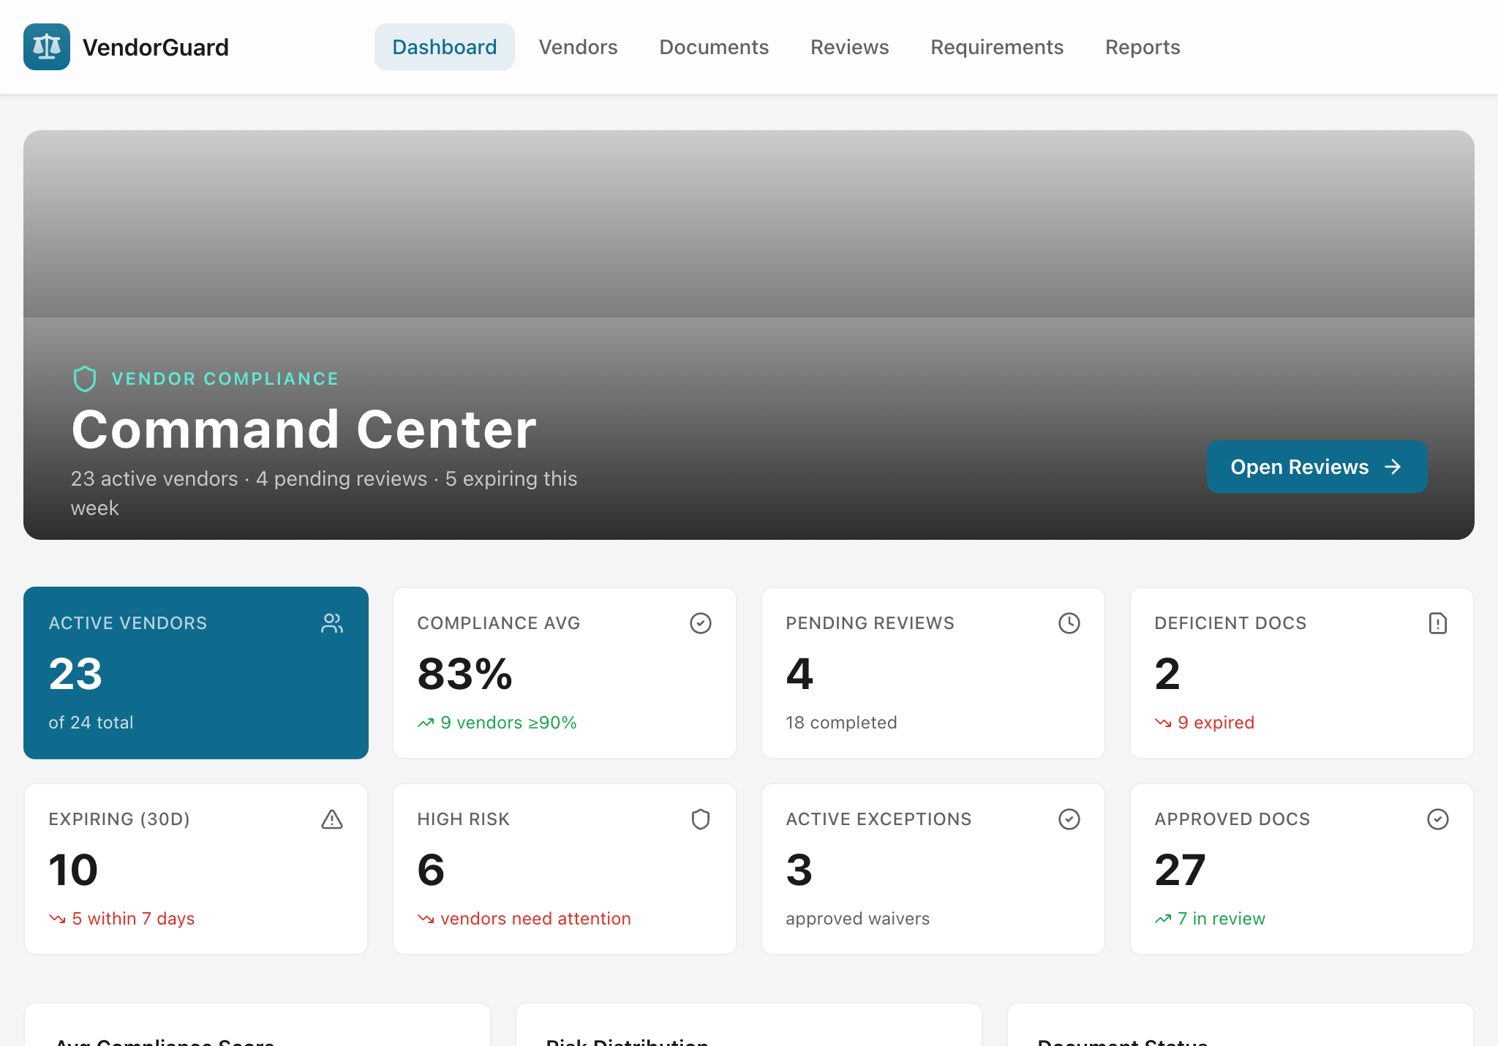Screen dimensions: 1498x1046
Task: Click the '9 expired' text
Action: [x=1216, y=723]
